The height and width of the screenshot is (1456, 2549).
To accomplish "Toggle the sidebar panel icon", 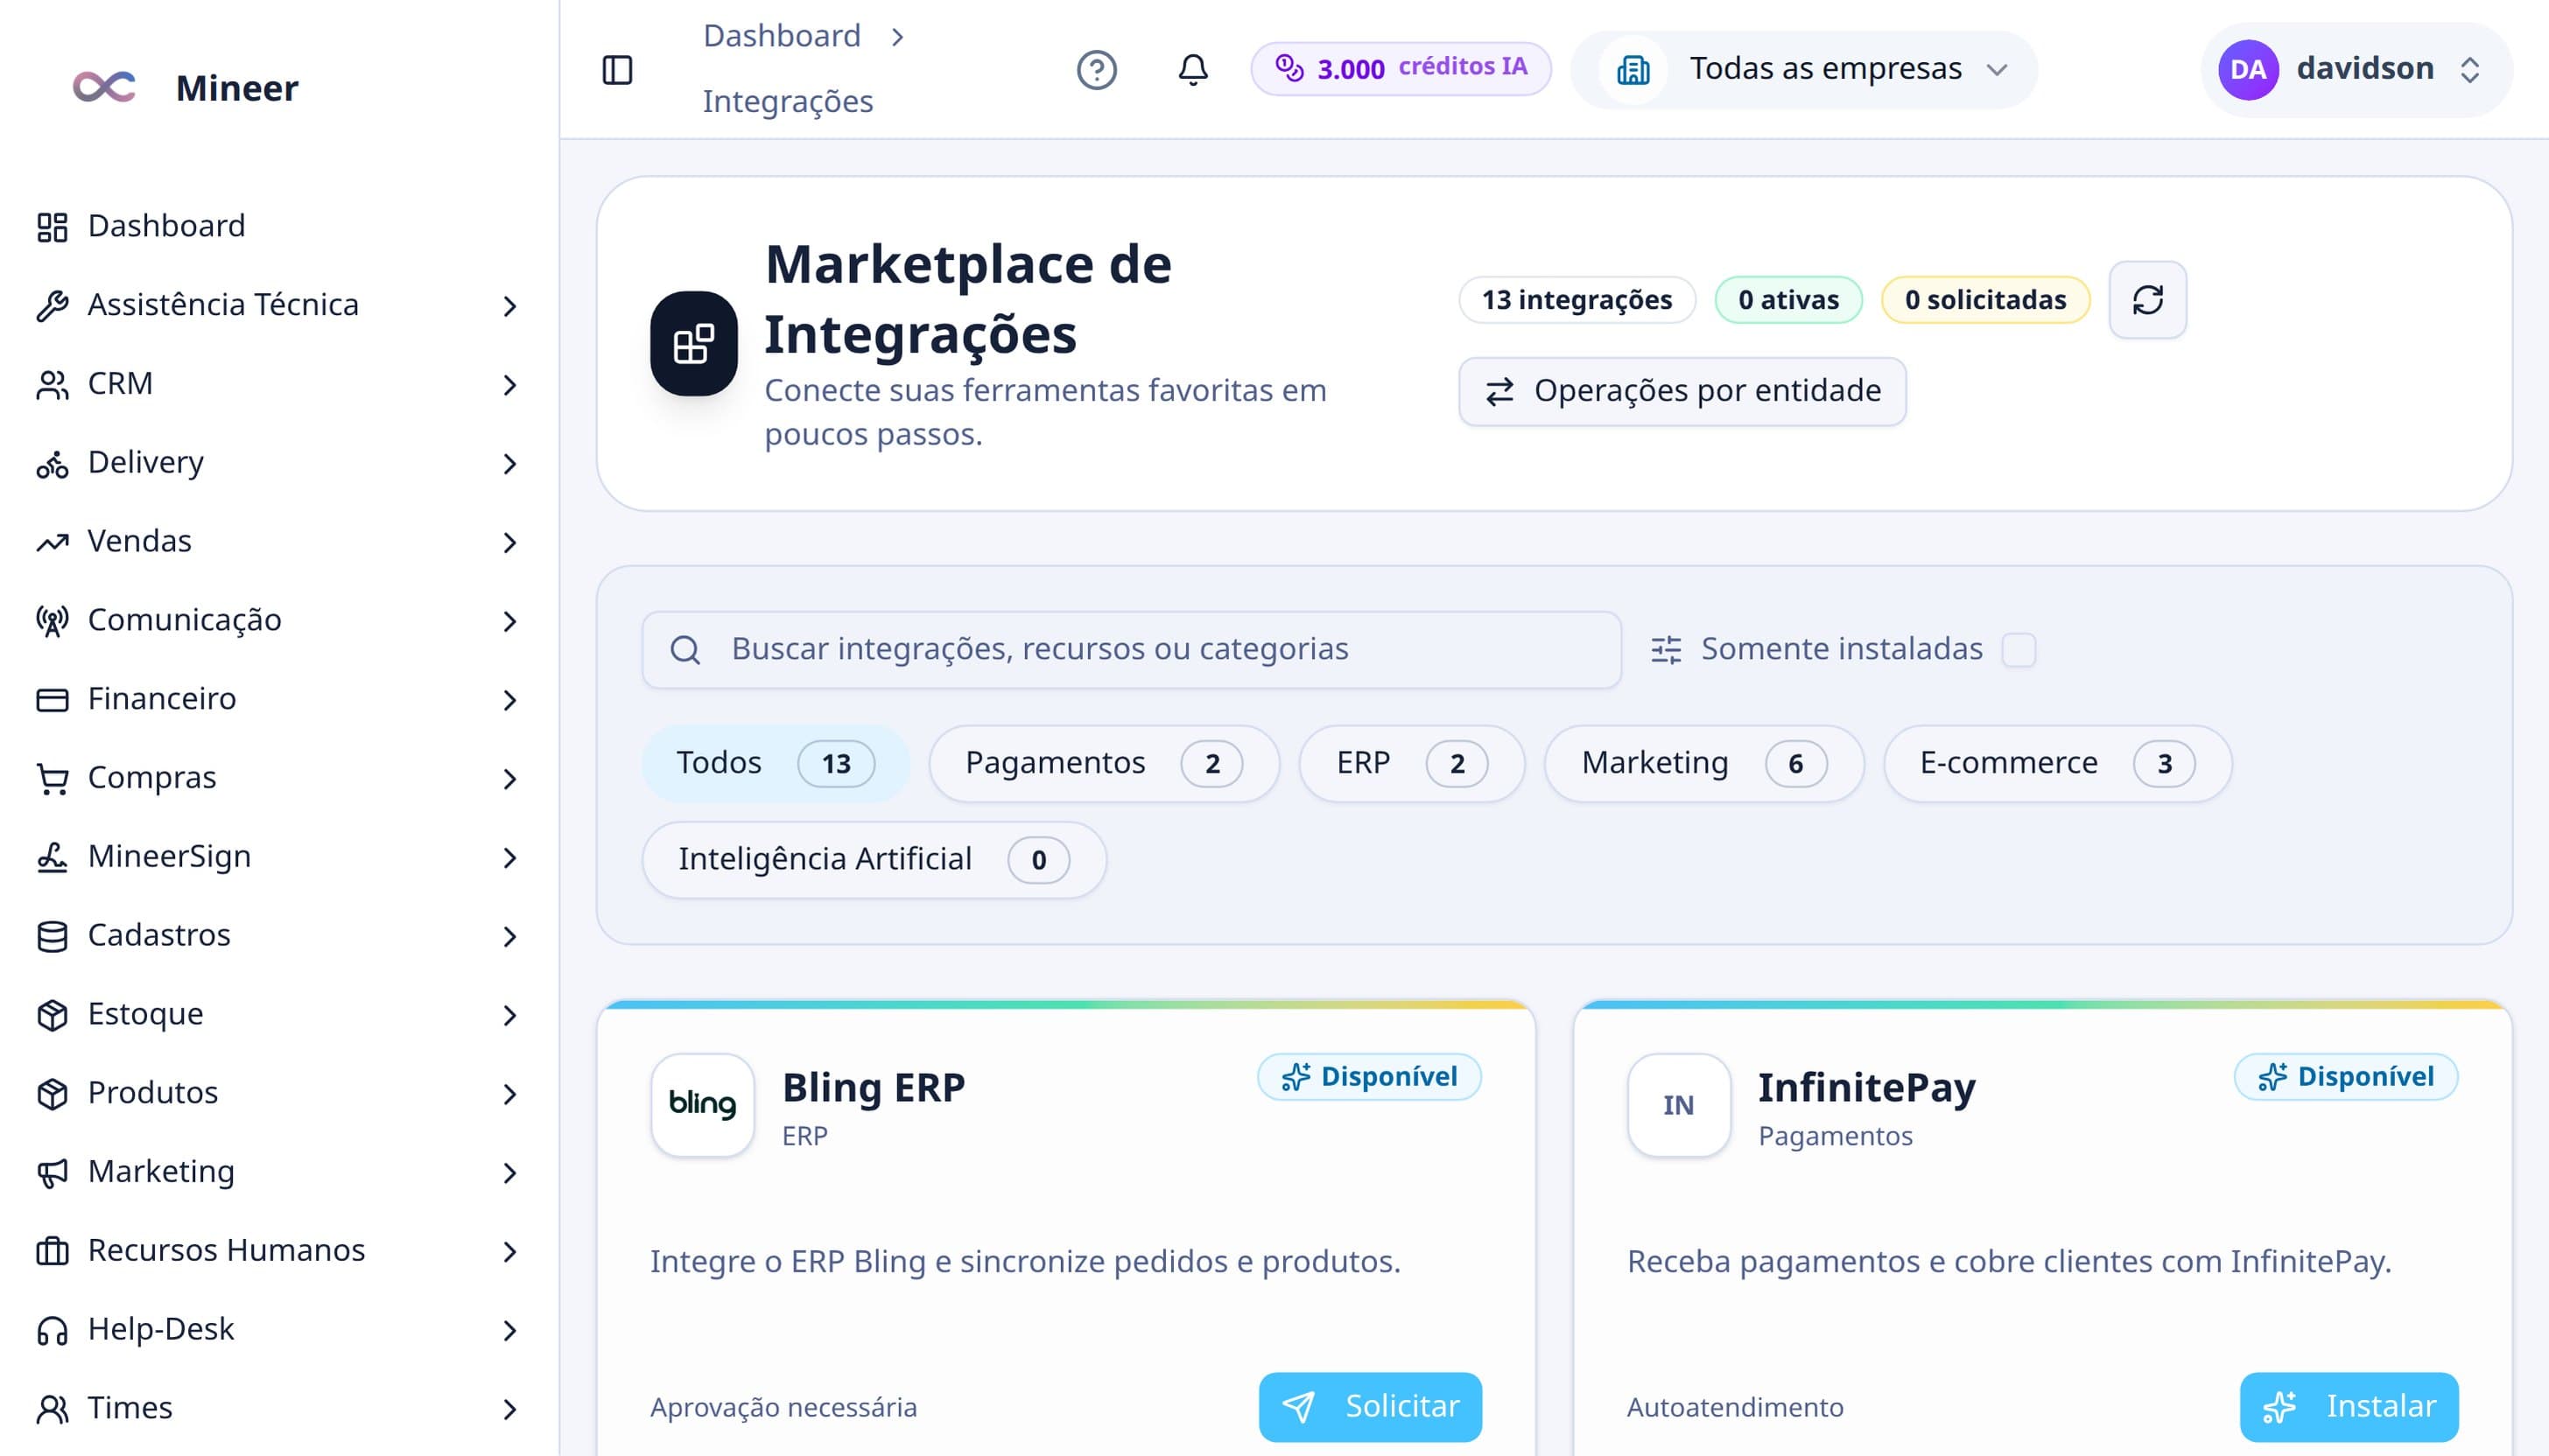I will click(617, 70).
